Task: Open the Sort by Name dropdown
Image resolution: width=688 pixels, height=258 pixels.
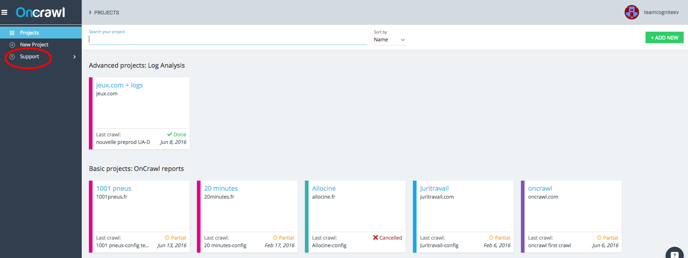Action: 390,40
